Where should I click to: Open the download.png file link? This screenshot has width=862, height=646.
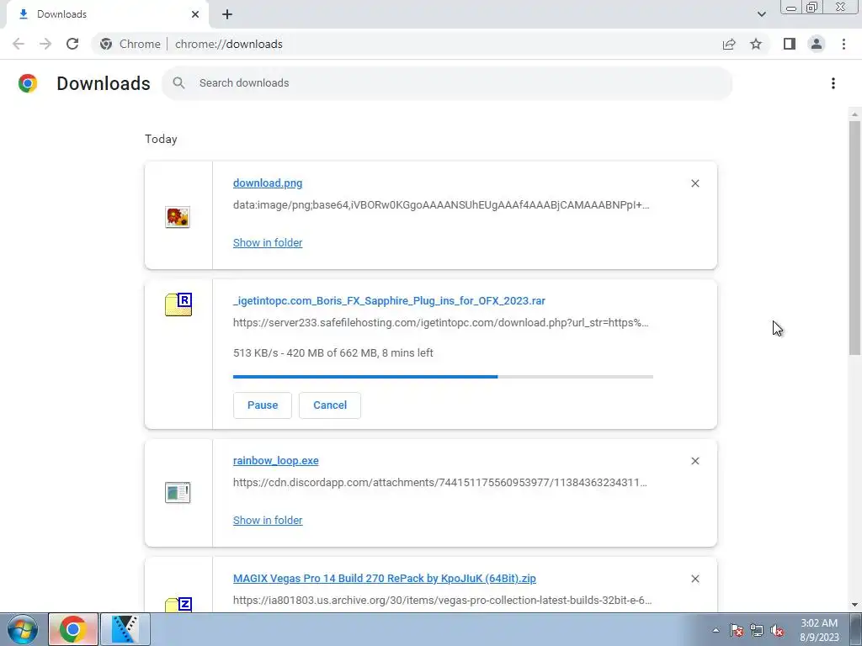(x=268, y=183)
